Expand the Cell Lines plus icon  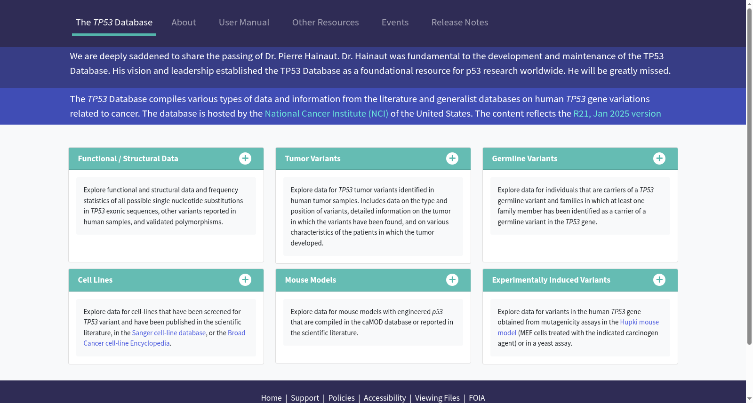[x=245, y=280]
